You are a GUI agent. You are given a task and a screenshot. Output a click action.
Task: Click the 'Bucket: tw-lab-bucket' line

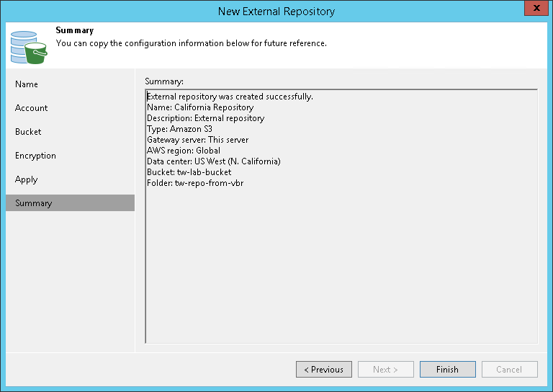189,172
